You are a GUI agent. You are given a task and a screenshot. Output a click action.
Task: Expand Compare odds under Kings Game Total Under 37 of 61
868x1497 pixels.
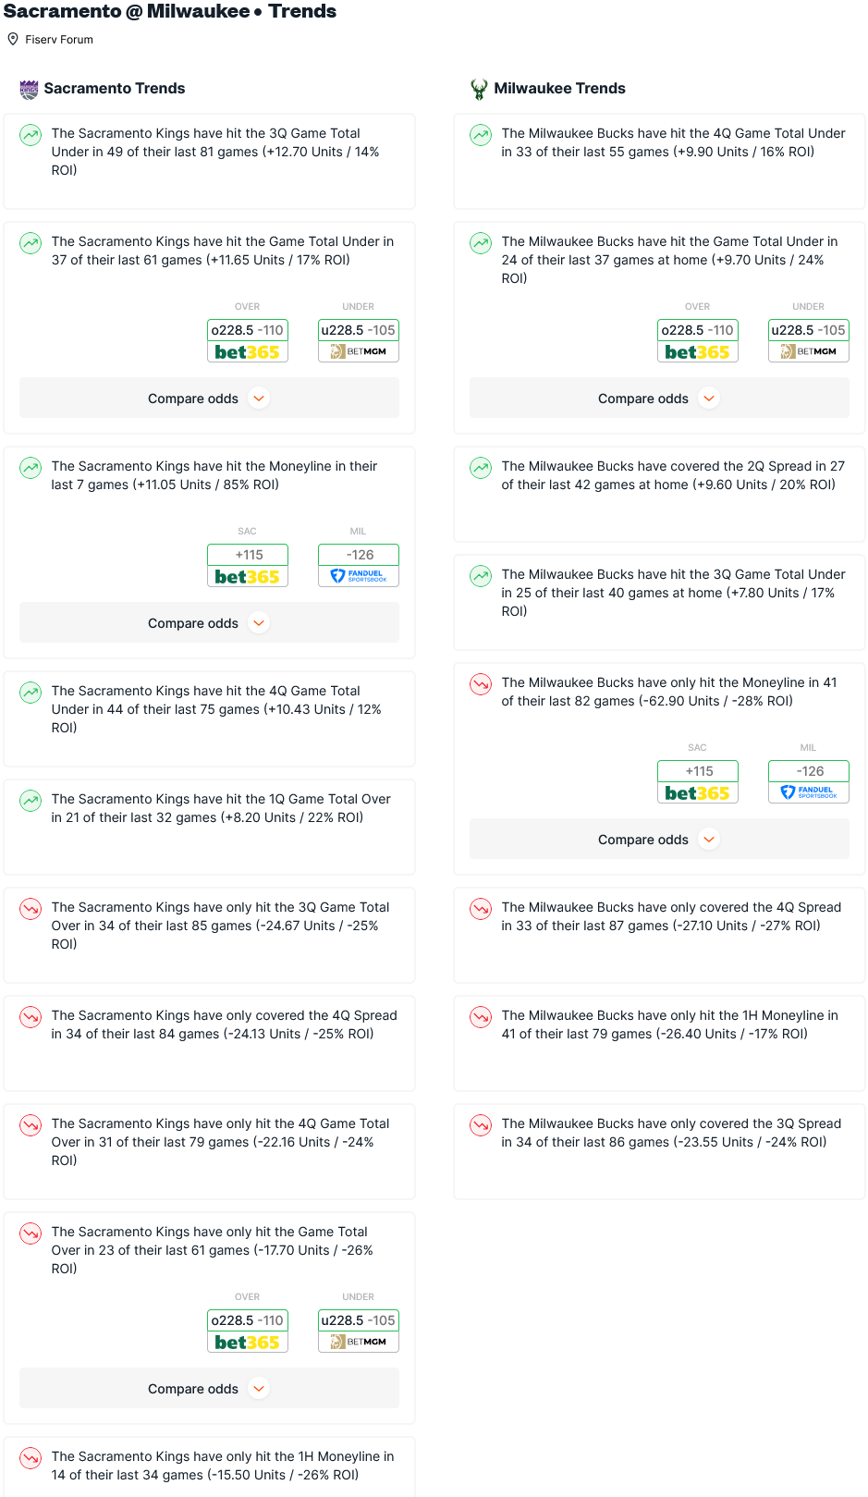209,399
